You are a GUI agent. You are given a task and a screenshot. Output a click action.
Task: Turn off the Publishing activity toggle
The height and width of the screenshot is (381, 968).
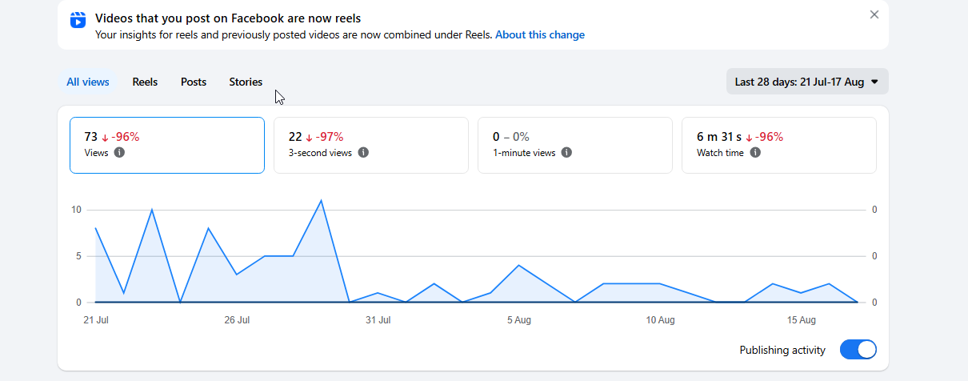[x=858, y=350]
